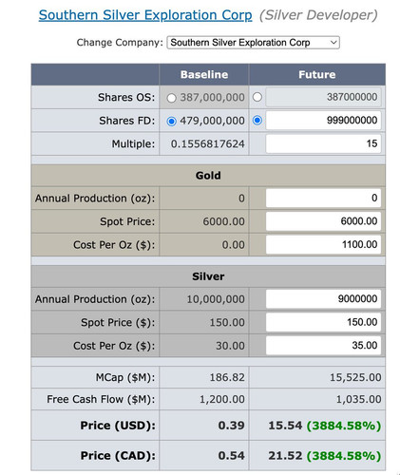Viewport: 400px width, 475px height.
Task: Click Future Gold Cost Per Oz field
Action: click(x=323, y=244)
